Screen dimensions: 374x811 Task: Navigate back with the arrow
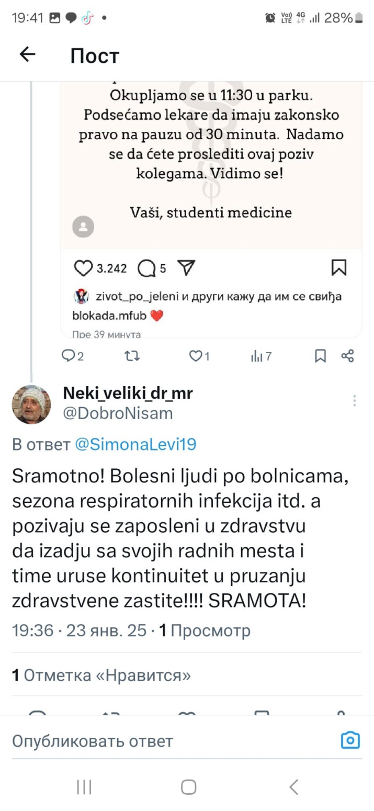click(x=27, y=54)
